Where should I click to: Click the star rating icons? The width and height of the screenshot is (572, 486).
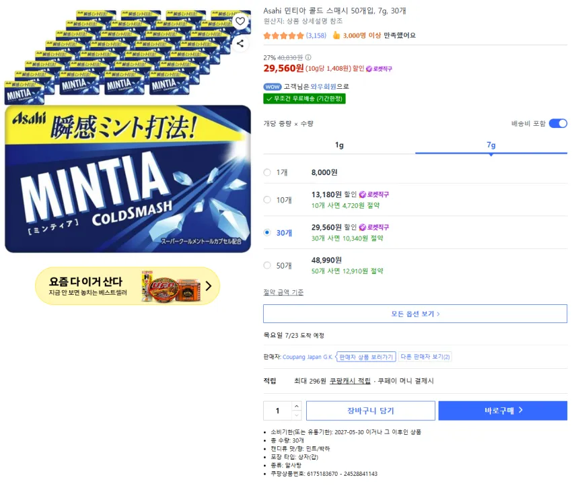click(283, 36)
